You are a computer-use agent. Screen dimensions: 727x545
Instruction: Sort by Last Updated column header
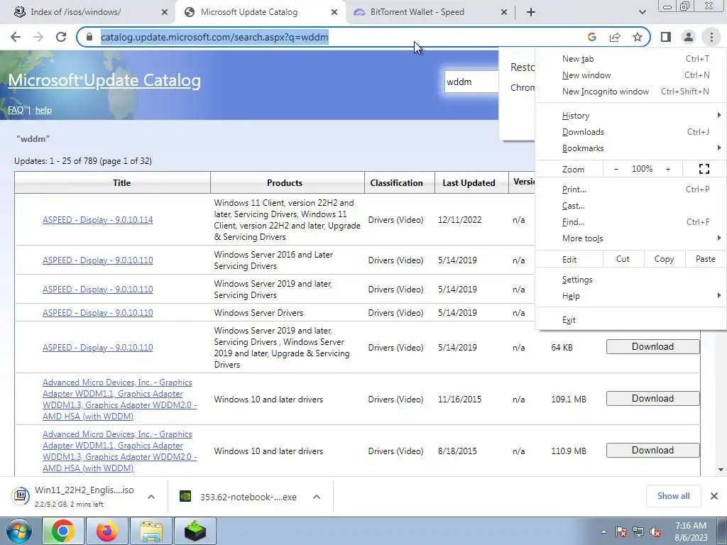[x=469, y=182]
